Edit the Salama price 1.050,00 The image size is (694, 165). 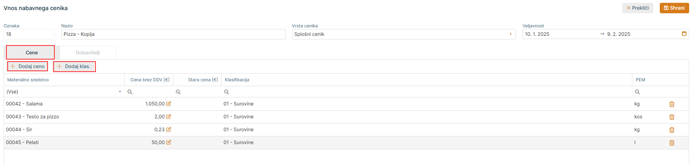click(168, 104)
